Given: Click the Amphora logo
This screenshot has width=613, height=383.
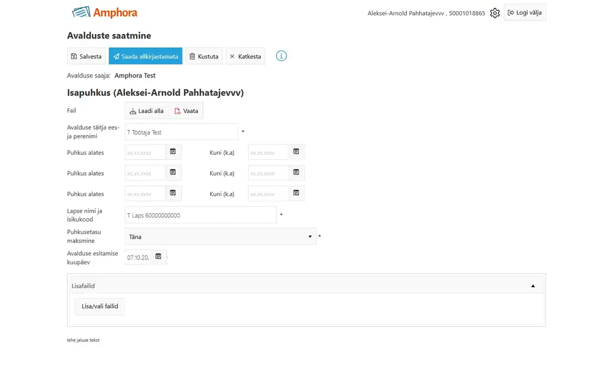Looking at the screenshot, I should point(105,12).
